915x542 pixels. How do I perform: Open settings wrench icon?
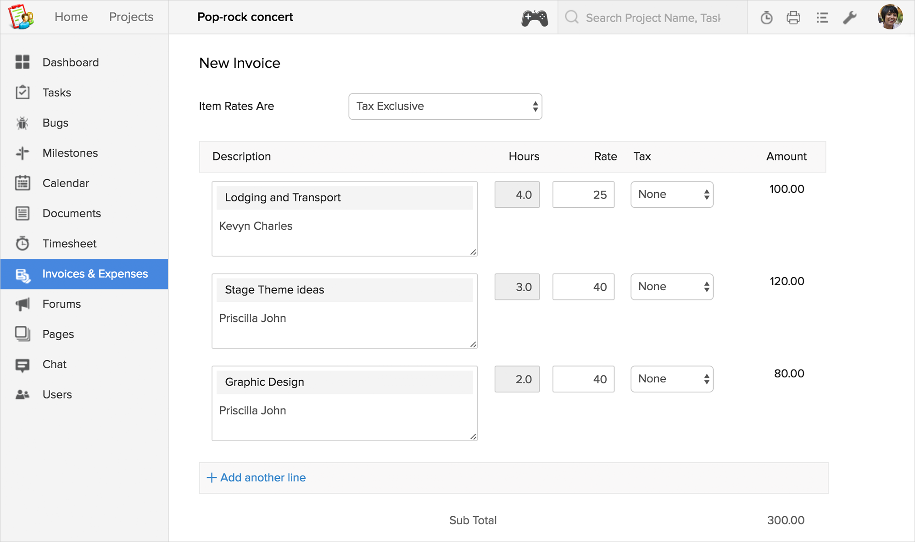[850, 18]
